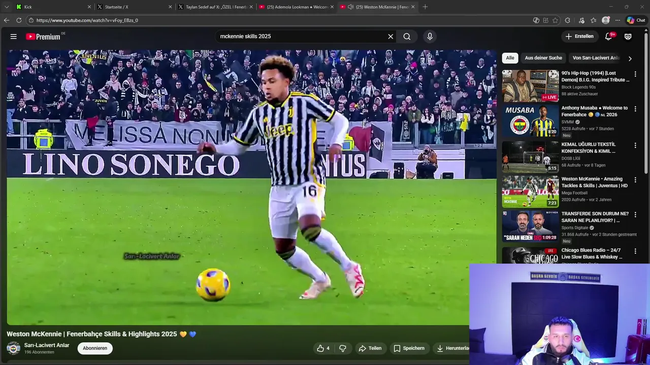Open options for Anthony Musaba video
Viewport: 650px width, 365px height.
pyautogui.click(x=635, y=109)
